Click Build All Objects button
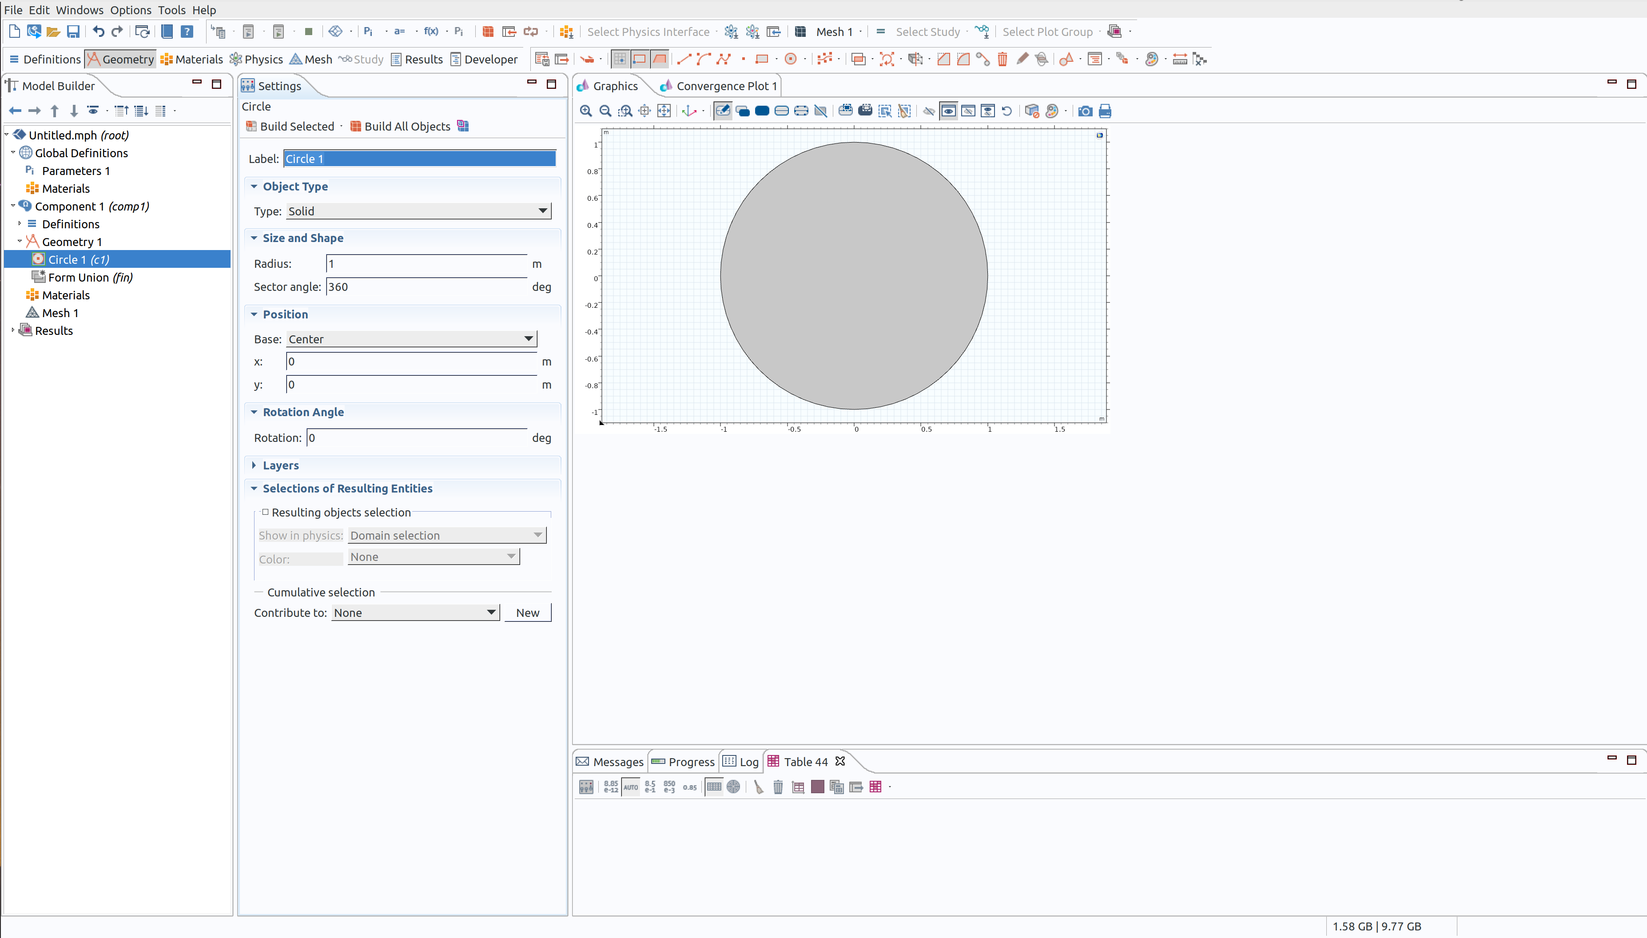The image size is (1647, 938). coord(400,126)
